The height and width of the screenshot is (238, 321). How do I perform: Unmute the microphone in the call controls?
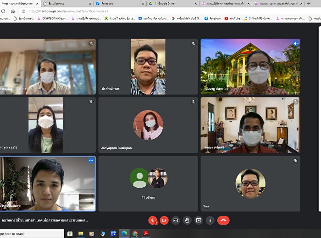point(153,220)
